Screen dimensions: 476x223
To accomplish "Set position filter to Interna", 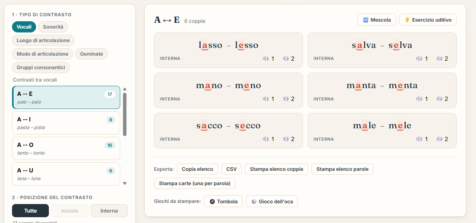I will click(x=109, y=211).
